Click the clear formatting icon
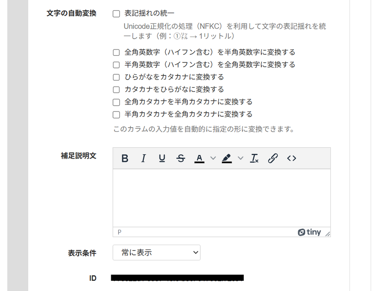 254,158
